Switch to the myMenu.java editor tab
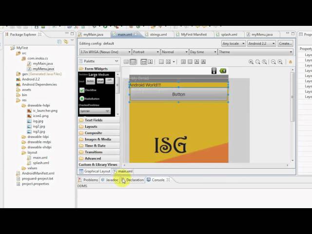This screenshot has height=234, width=312. pos(262,35)
